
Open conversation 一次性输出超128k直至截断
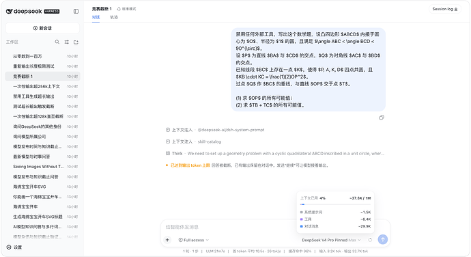tap(42, 116)
